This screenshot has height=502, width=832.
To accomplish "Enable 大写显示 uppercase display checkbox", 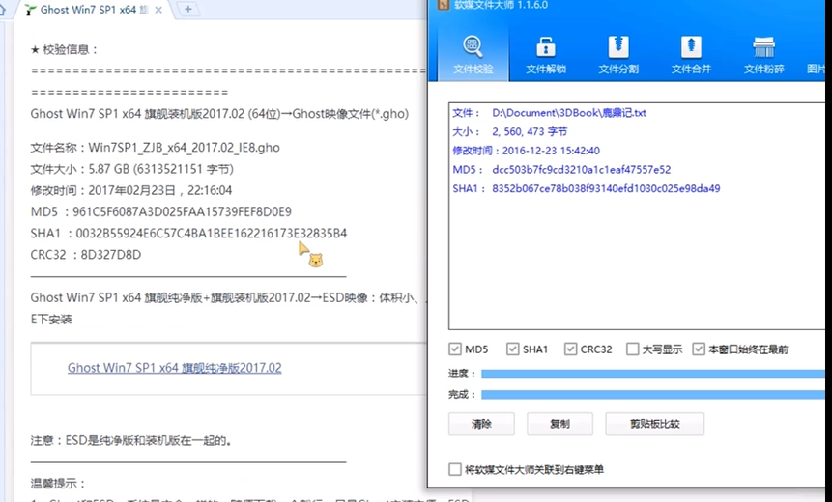I will coord(633,349).
